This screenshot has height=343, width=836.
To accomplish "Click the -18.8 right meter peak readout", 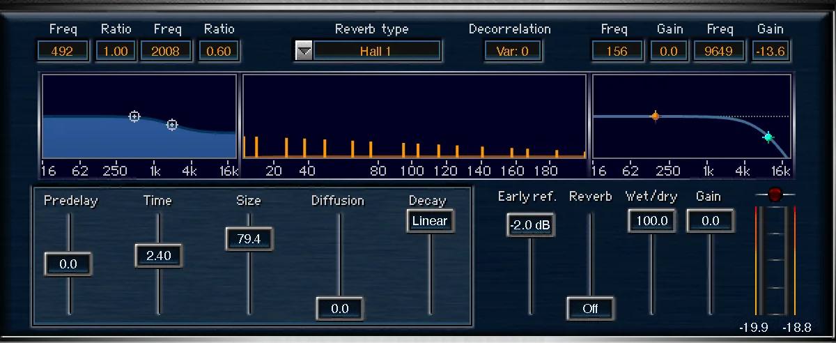I will click(x=796, y=328).
